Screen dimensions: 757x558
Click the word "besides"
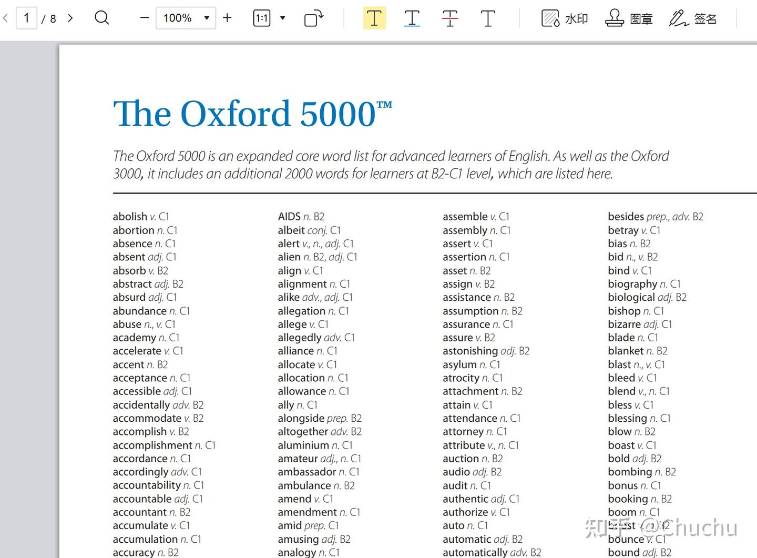pyautogui.click(x=626, y=217)
